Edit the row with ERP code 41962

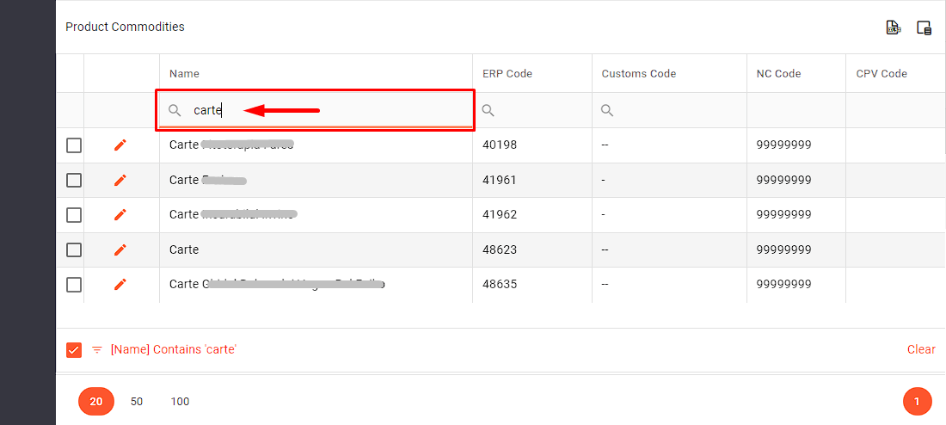tap(120, 214)
